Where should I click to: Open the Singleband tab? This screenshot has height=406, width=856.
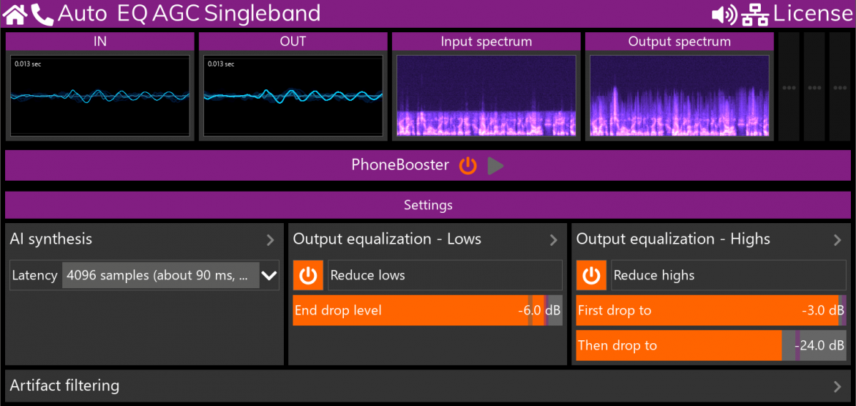[x=262, y=13]
